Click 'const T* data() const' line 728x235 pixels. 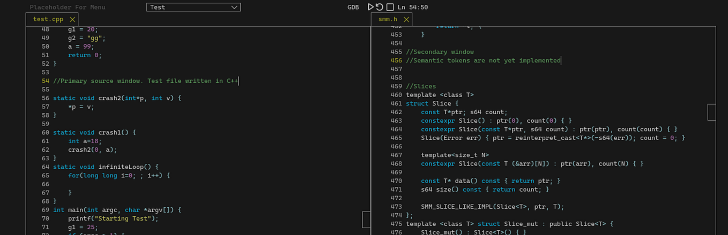click(x=491, y=181)
